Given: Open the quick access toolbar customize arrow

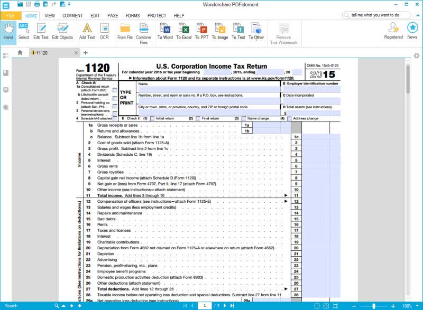Looking at the screenshot, I should 69,4.
